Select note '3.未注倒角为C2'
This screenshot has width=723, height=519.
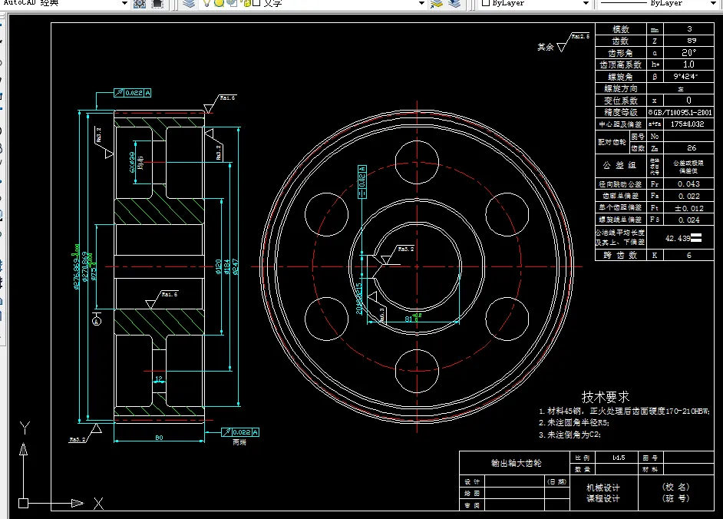(x=570, y=435)
